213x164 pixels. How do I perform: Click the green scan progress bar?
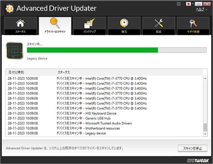(x=117, y=50)
